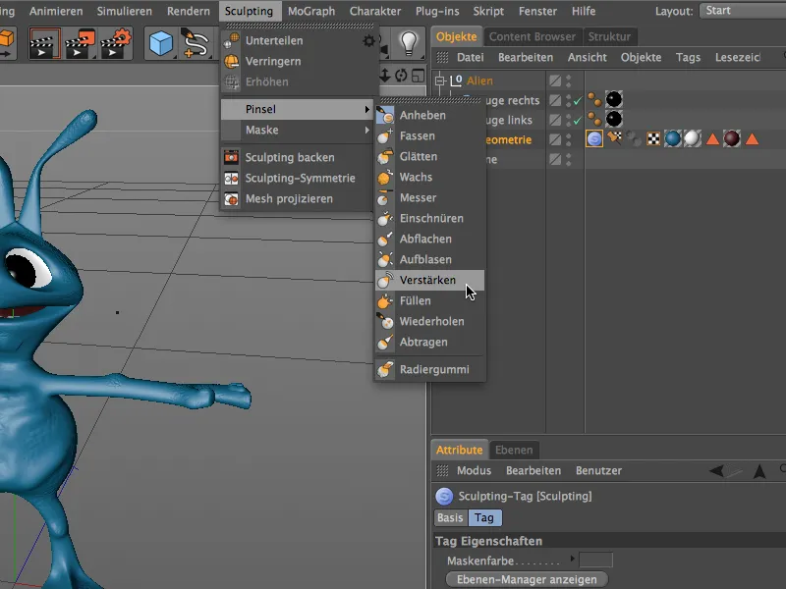Click Ebenen-Manager anzeigen button
The height and width of the screenshot is (589, 786).
coord(527,579)
